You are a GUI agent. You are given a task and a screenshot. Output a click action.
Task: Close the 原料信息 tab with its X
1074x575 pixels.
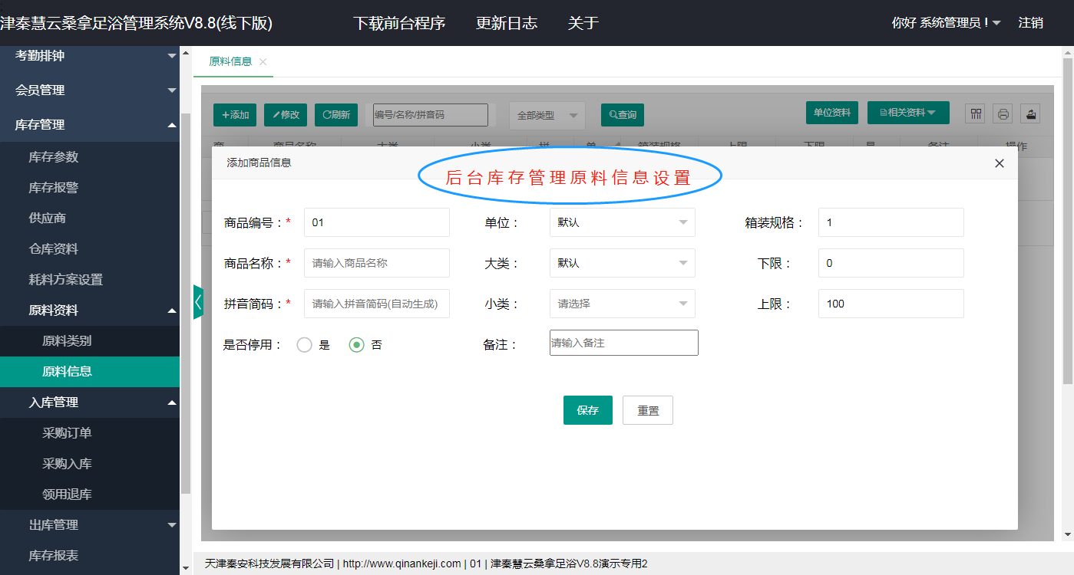pos(263,62)
